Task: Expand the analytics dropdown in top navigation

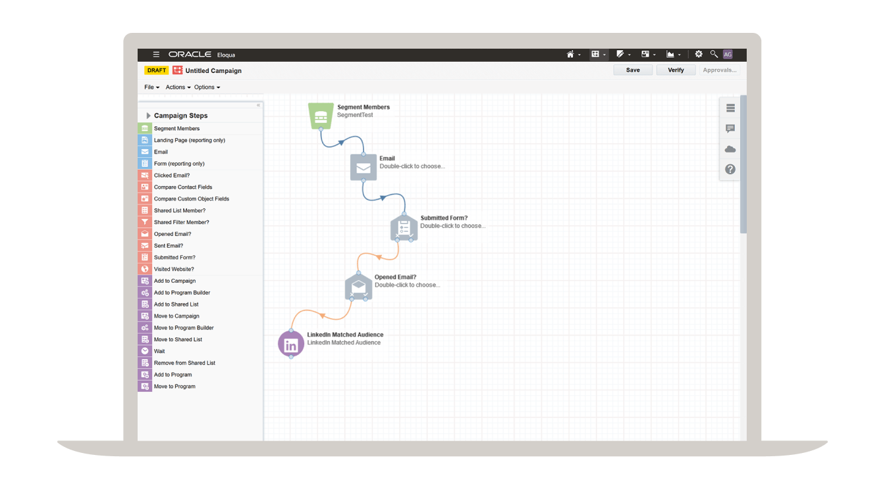Action: pos(673,54)
